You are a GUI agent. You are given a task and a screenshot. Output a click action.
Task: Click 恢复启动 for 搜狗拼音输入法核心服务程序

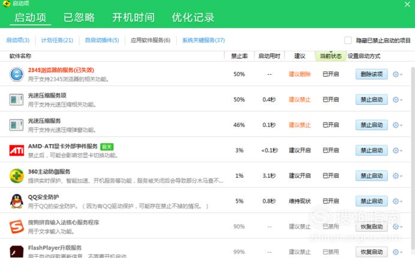pos(372,227)
